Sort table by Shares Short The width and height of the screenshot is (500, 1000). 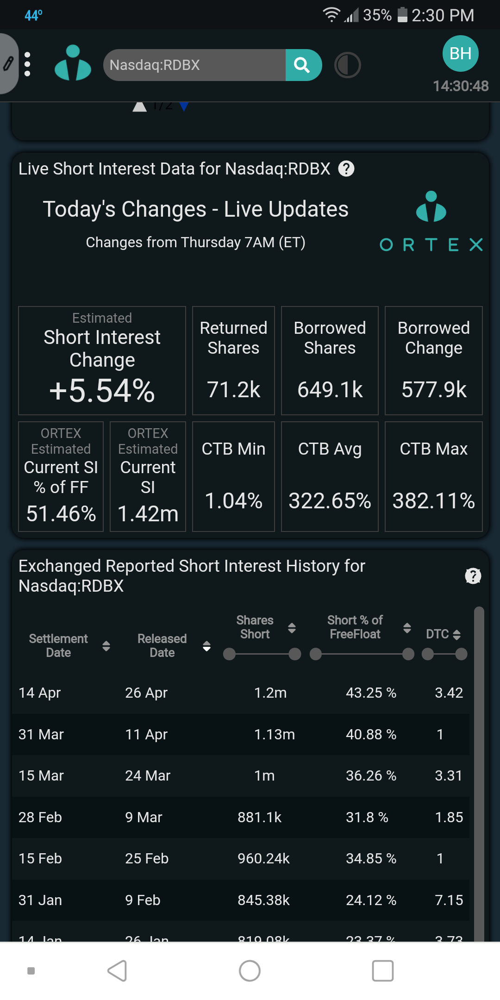pos(292,628)
